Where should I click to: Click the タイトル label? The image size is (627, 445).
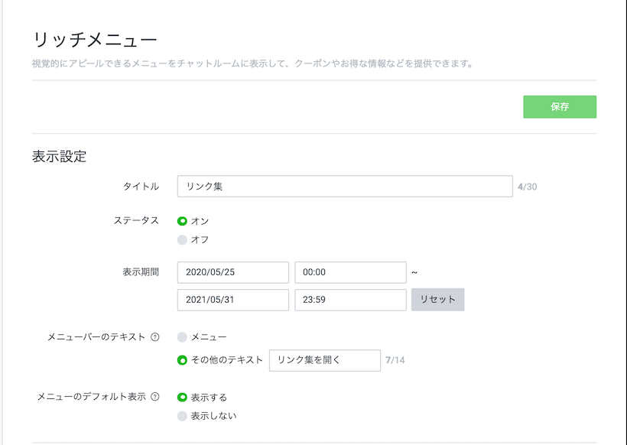coord(141,187)
